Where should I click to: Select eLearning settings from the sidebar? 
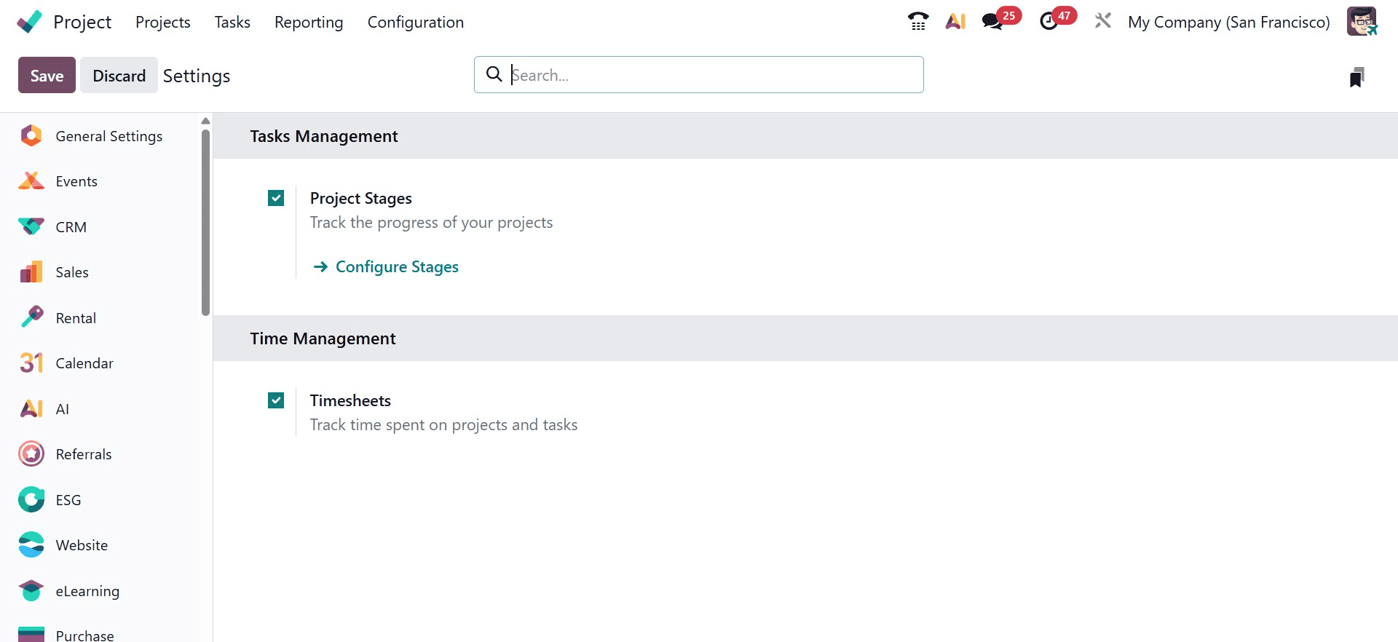point(87,591)
